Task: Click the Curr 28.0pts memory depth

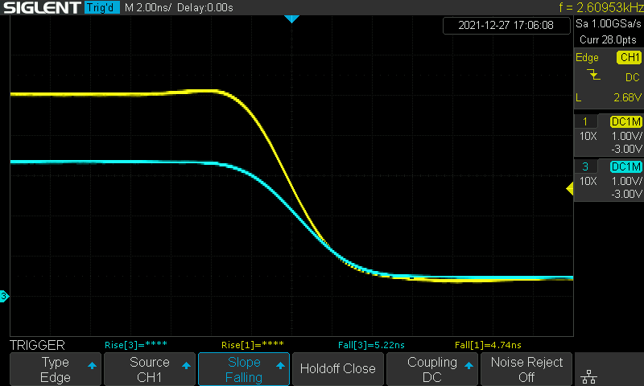Action: (x=608, y=39)
